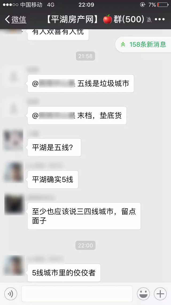The width and height of the screenshot is (171, 305).
Task: Tap the muted notification bell icon
Action: pos(149,20)
